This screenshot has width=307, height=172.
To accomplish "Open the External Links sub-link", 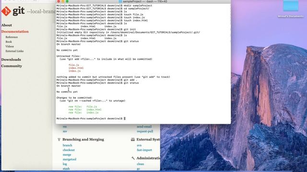I will (x=14, y=51).
